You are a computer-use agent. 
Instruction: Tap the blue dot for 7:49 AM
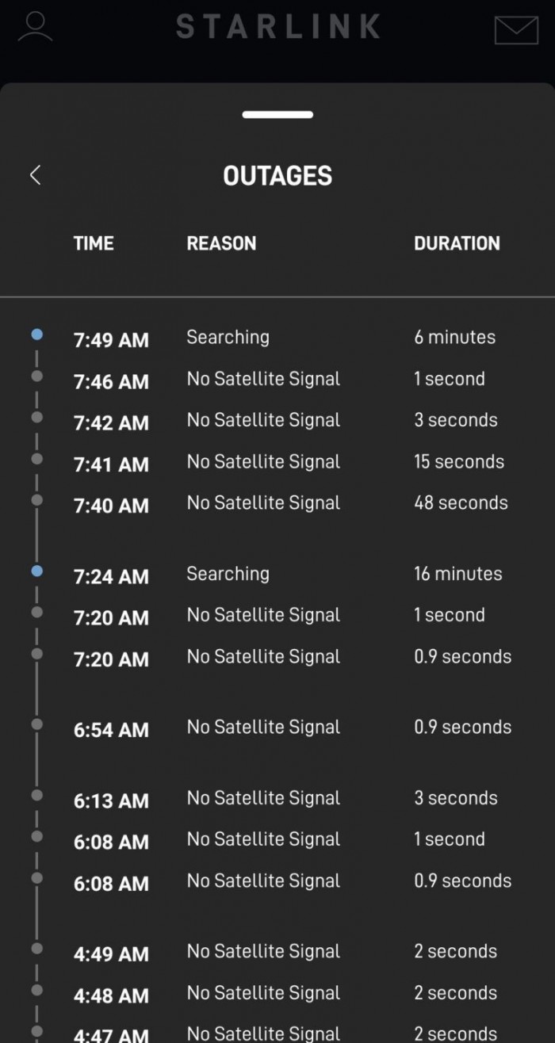click(x=36, y=334)
